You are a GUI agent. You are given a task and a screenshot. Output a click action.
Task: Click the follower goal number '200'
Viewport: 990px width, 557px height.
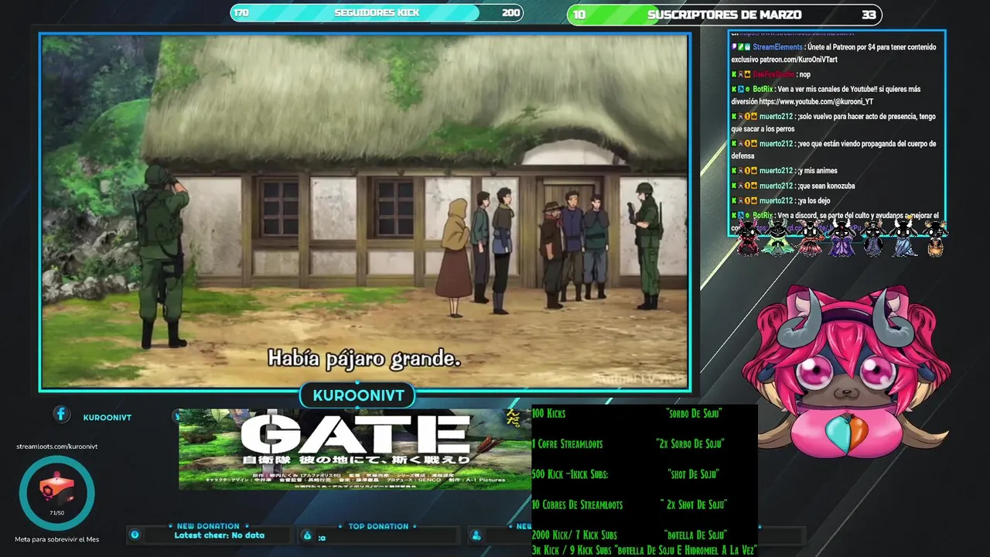510,13
